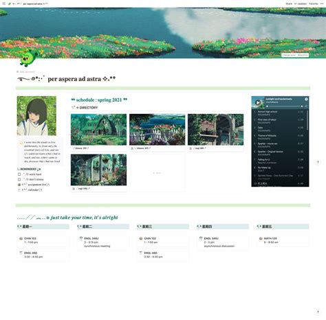
Task: Open the seaside white fence gallery card
Action: coord(157,133)
